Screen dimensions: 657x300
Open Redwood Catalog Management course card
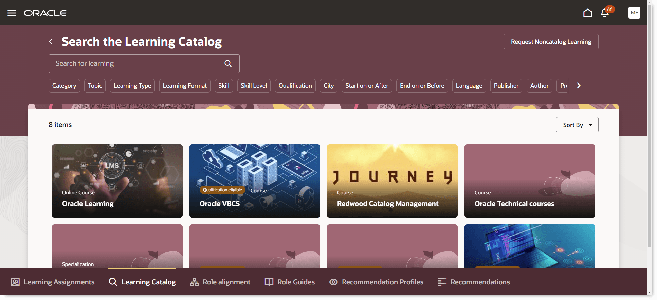pyautogui.click(x=392, y=181)
